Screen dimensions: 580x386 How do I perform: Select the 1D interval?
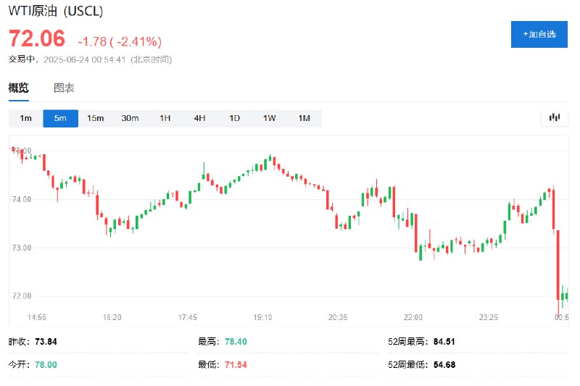234,118
